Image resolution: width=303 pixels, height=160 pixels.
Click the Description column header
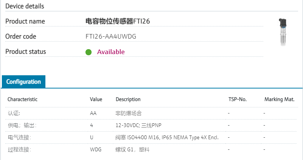128,99
